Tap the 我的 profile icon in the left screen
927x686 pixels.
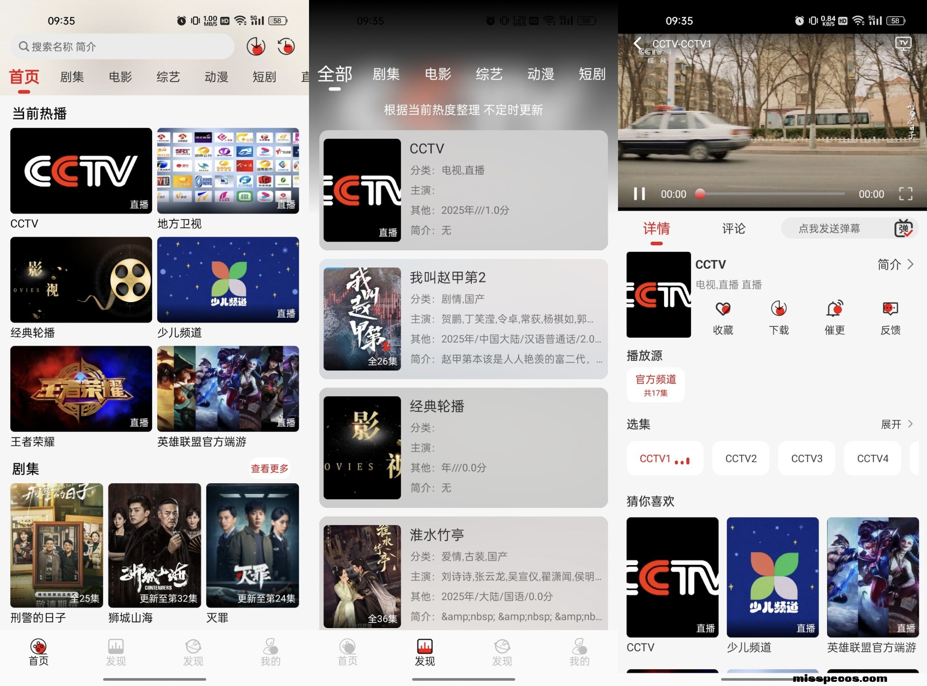pyautogui.click(x=270, y=646)
